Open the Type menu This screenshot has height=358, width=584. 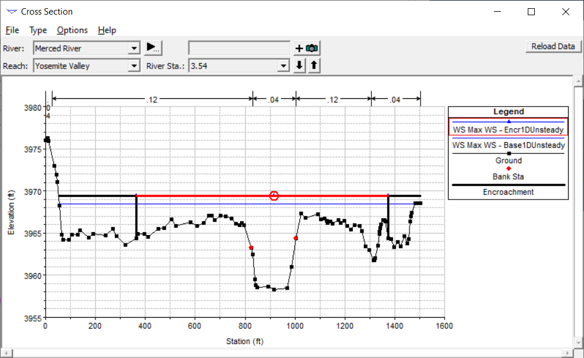click(x=38, y=30)
